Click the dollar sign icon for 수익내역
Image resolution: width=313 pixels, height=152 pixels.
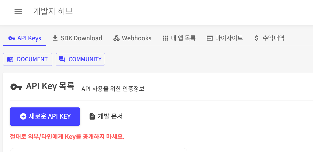(257, 38)
